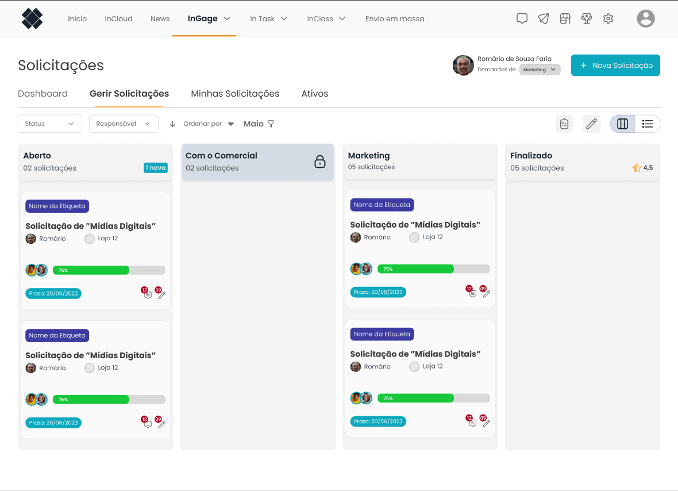This screenshot has width=678, height=491.
Task: Click the clipboard checklist icon
Action: coord(564,124)
